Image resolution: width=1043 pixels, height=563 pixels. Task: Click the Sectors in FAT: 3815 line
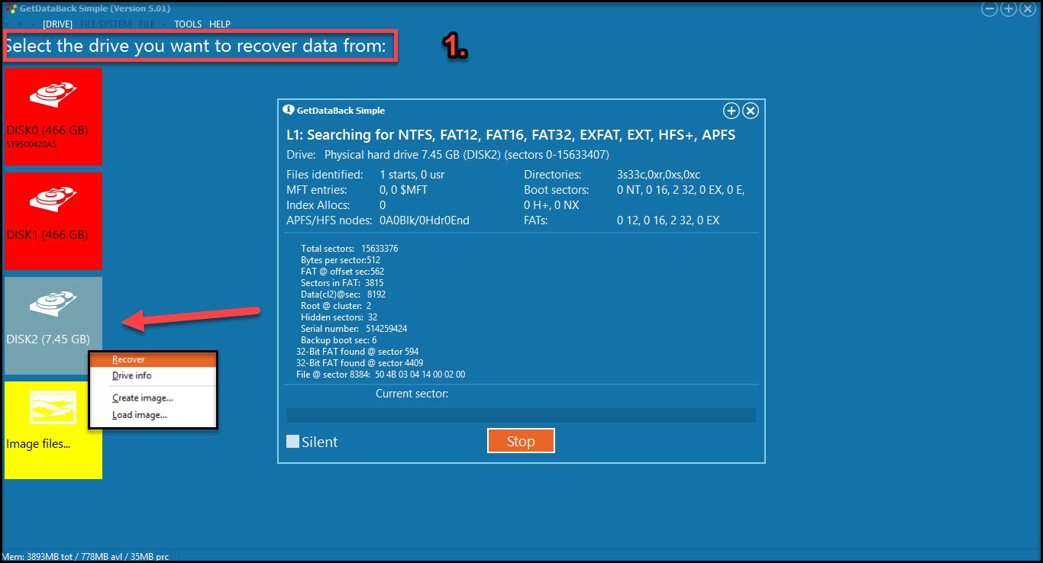pos(342,283)
